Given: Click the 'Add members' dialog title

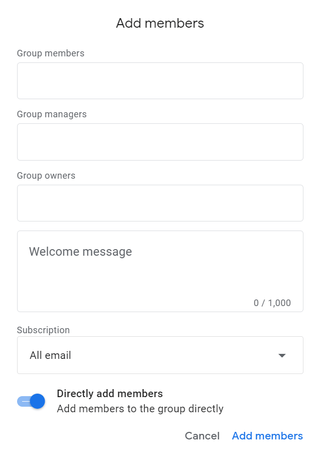Looking at the screenshot, I should click(x=160, y=23).
